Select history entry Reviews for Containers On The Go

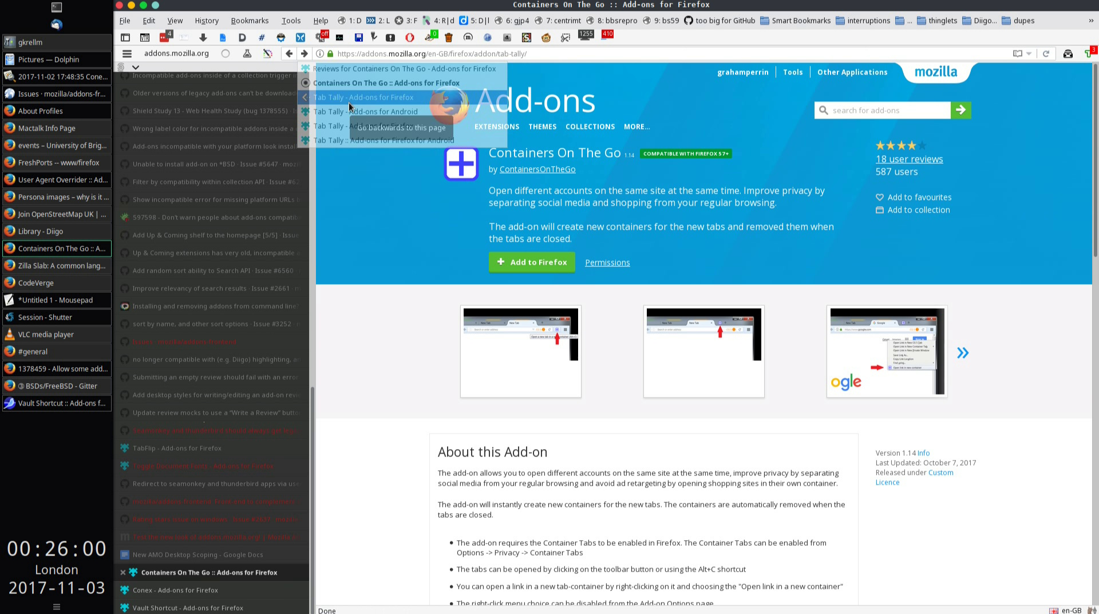point(404,69)
